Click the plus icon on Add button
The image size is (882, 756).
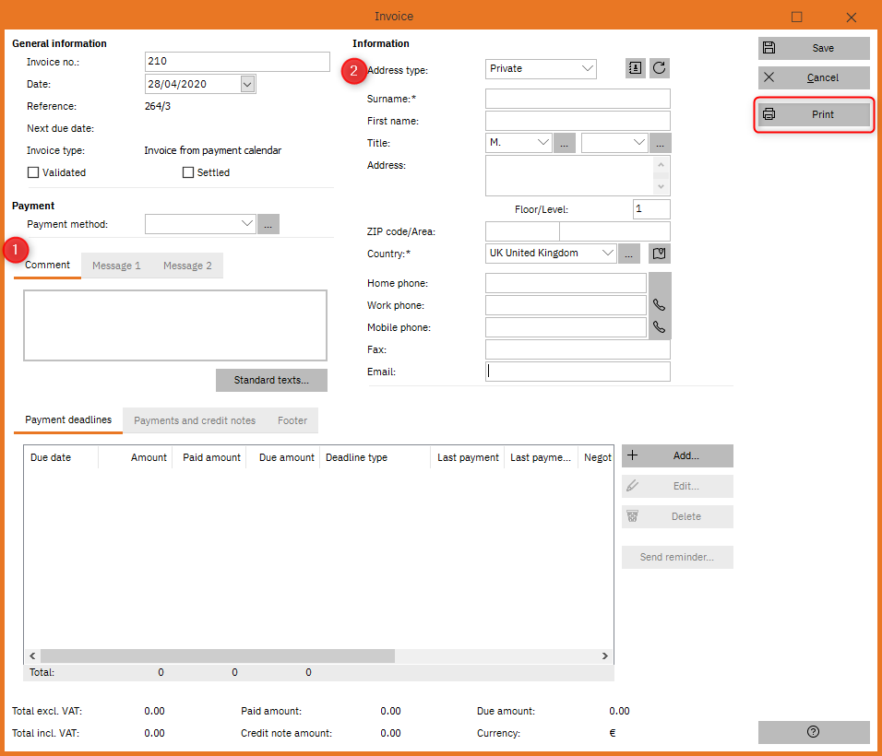(632, 455)
